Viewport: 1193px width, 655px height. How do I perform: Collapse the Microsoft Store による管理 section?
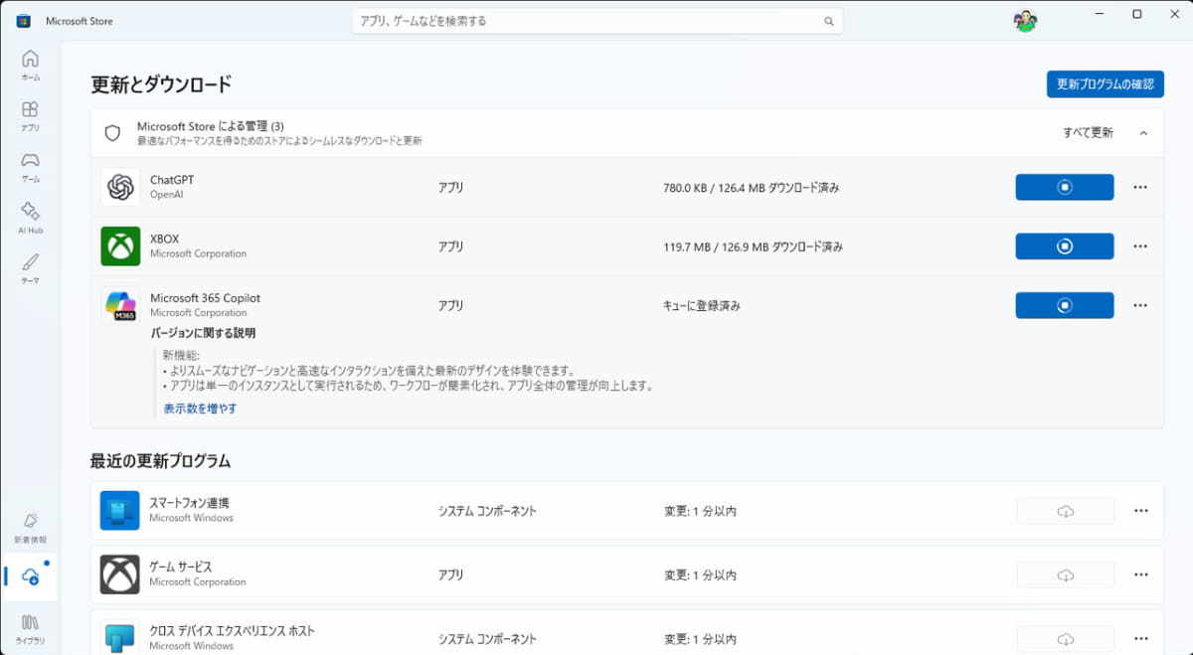tap(1143, 132)
